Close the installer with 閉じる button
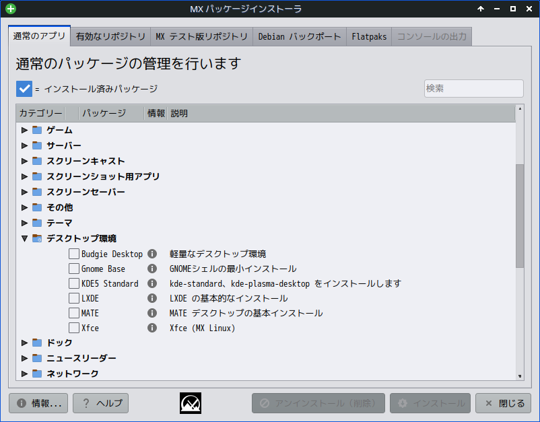540x422 pixels. click(503, 403)
